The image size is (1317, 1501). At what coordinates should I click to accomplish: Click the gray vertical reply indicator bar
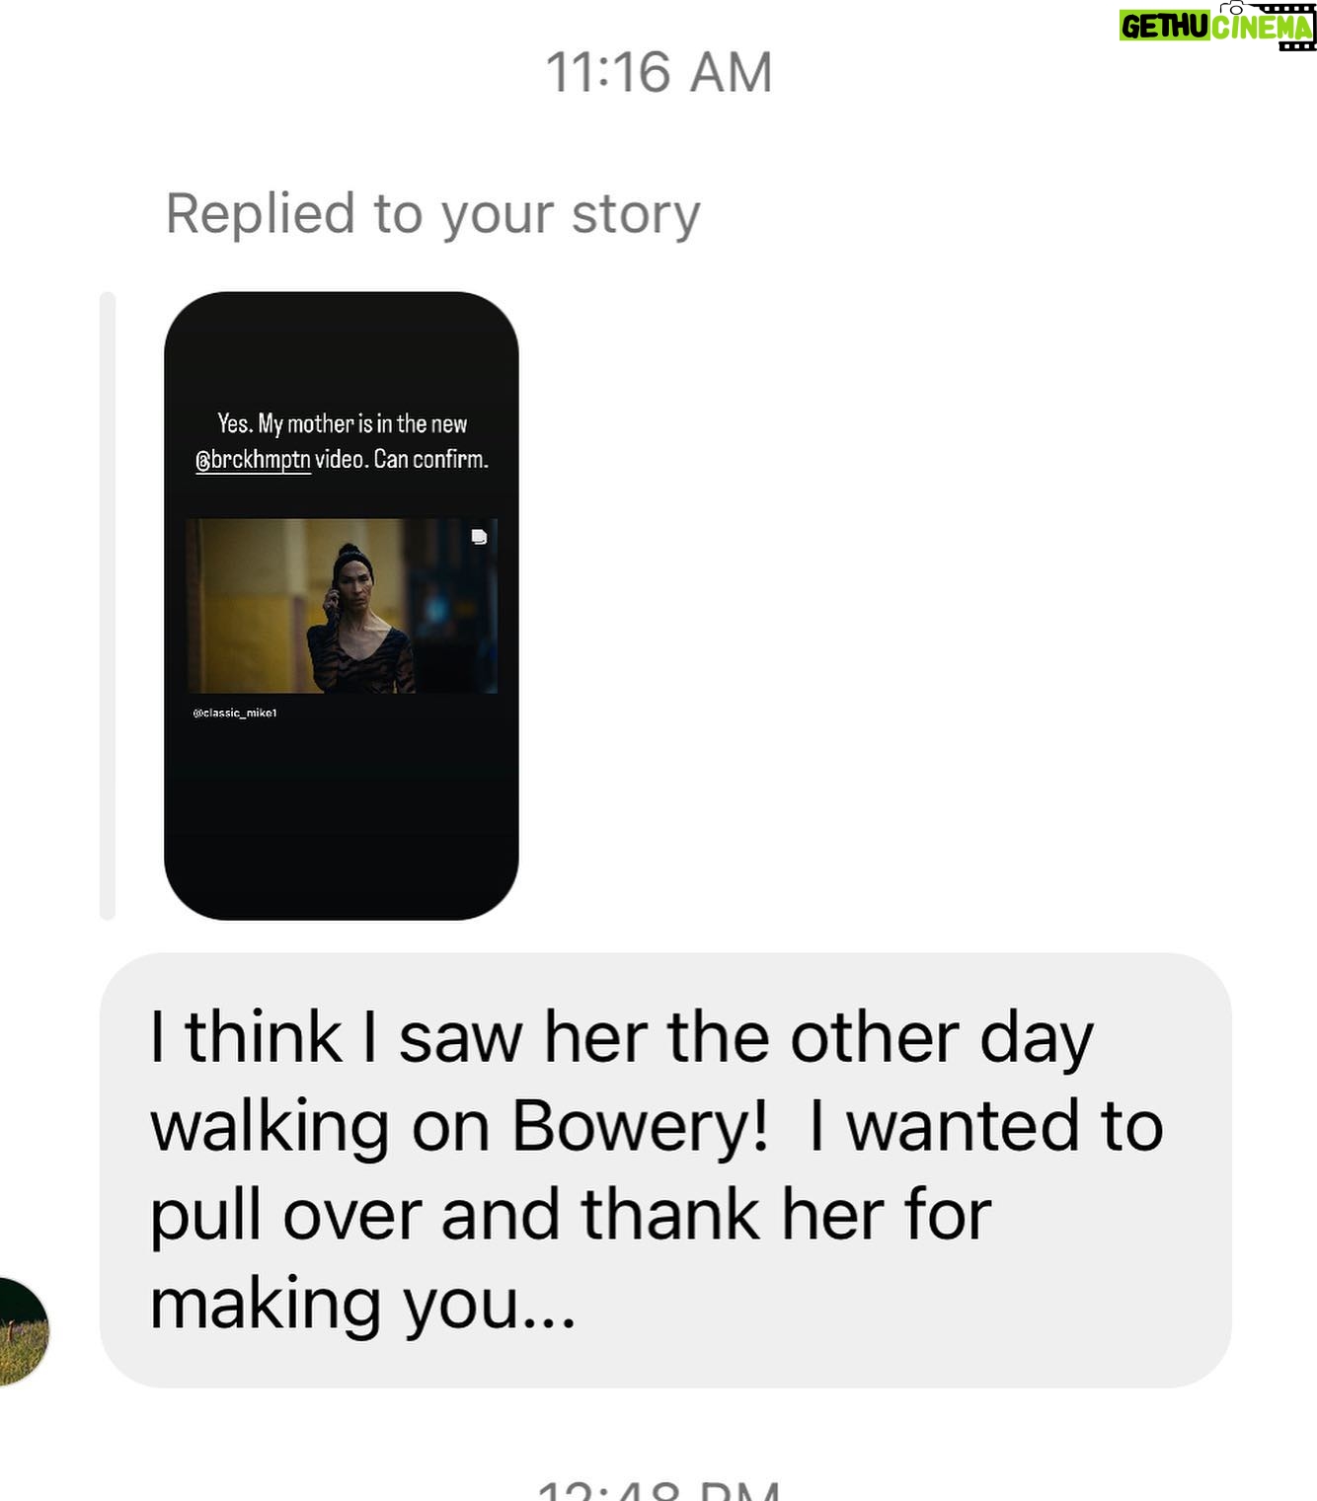click(108, 605)
